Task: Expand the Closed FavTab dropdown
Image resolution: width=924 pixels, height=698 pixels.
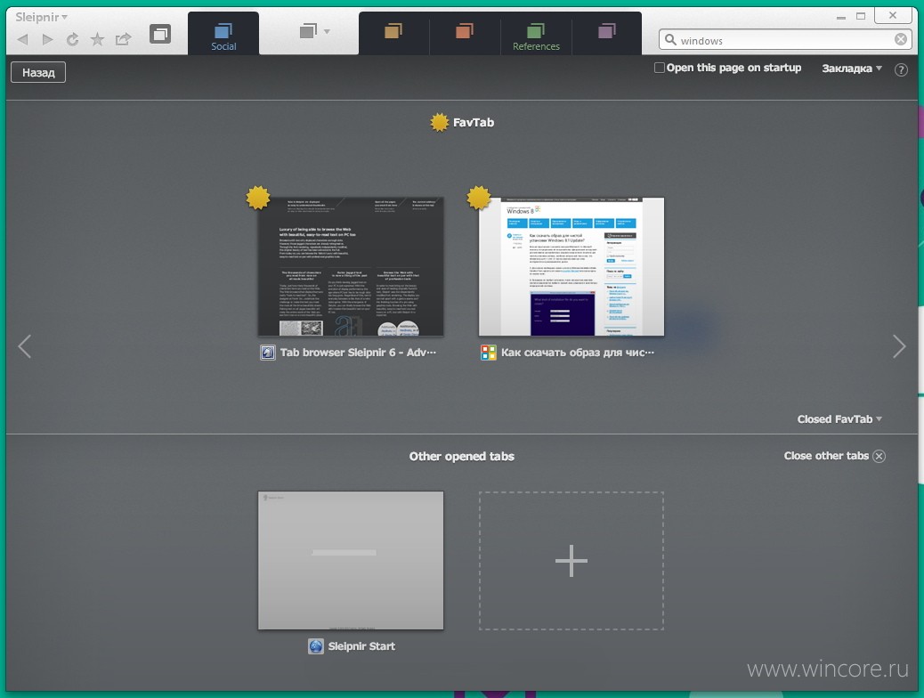Action: (839, 419)
